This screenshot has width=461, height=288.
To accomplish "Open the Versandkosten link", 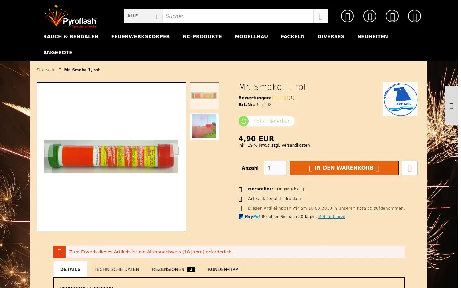I will point(295,145).
